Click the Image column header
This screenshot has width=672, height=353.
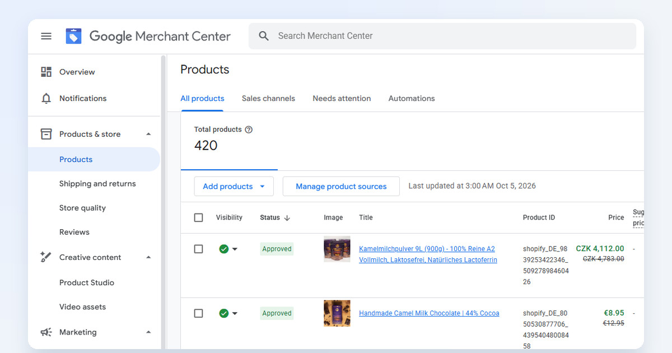(333, 217)
